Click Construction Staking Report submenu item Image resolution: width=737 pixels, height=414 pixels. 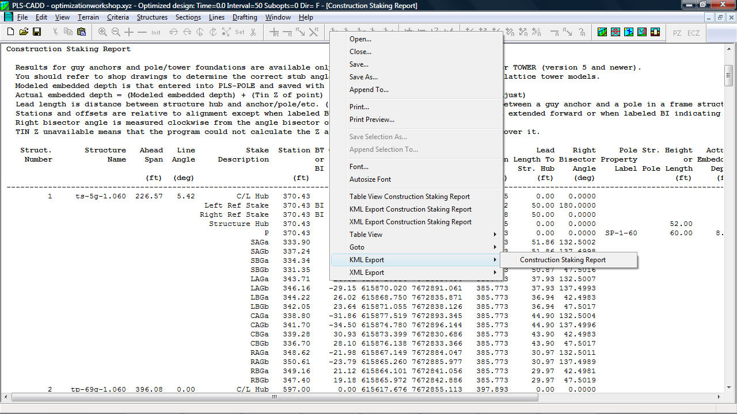563,260
